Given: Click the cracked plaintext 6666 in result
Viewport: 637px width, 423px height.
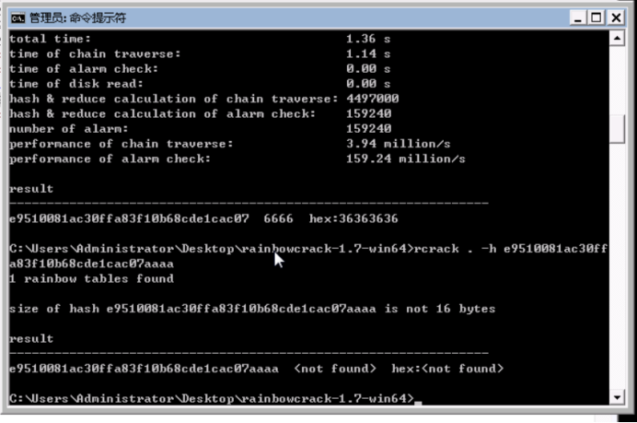Looking at the screenshot, I should click(x=278, y=218).
